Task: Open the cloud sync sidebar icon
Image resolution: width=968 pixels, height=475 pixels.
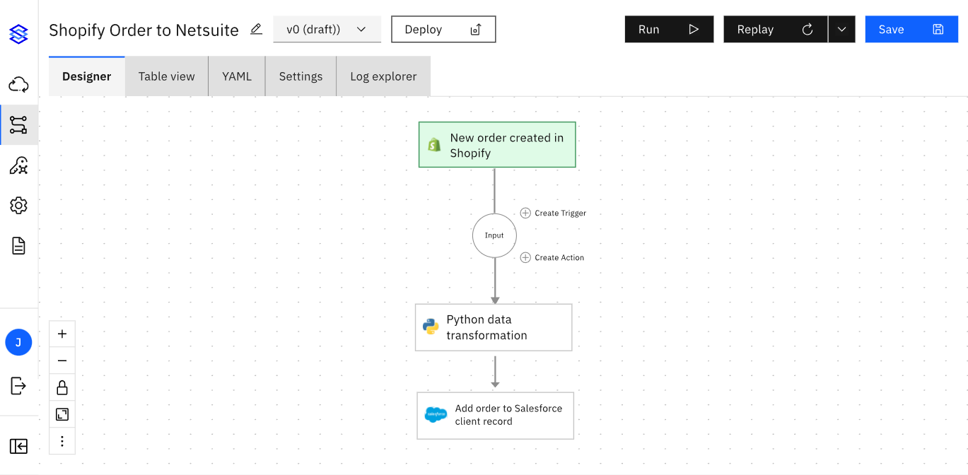Action: pos(18,85)
